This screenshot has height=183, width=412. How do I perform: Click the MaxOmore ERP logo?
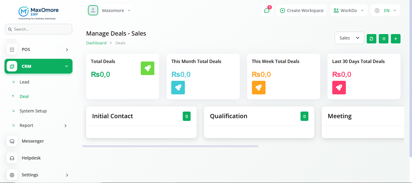click(38, 13)
